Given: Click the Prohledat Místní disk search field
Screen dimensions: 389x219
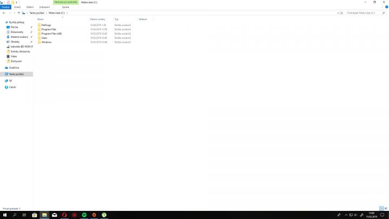Looking at the screenshot, I should 364,13.
